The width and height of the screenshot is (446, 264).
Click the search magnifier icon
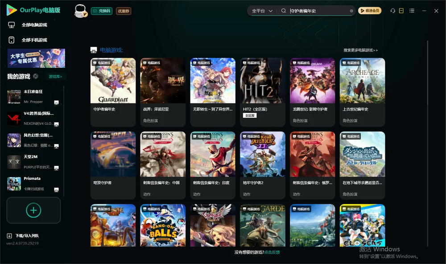click(x=283, y=11)
